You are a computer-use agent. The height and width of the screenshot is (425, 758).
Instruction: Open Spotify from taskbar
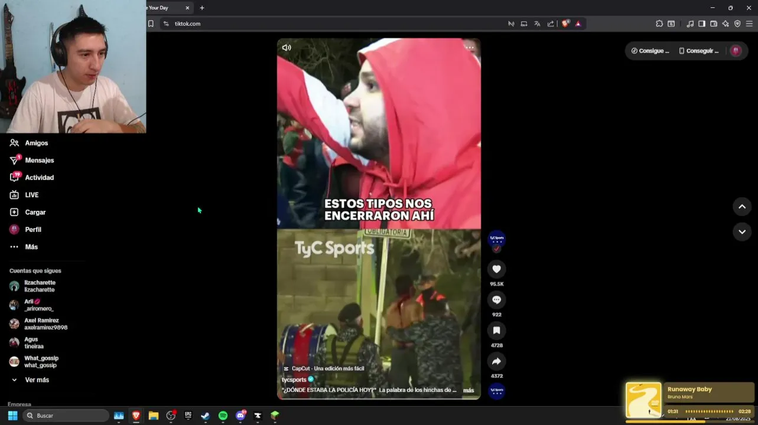[x=223, y=416]
